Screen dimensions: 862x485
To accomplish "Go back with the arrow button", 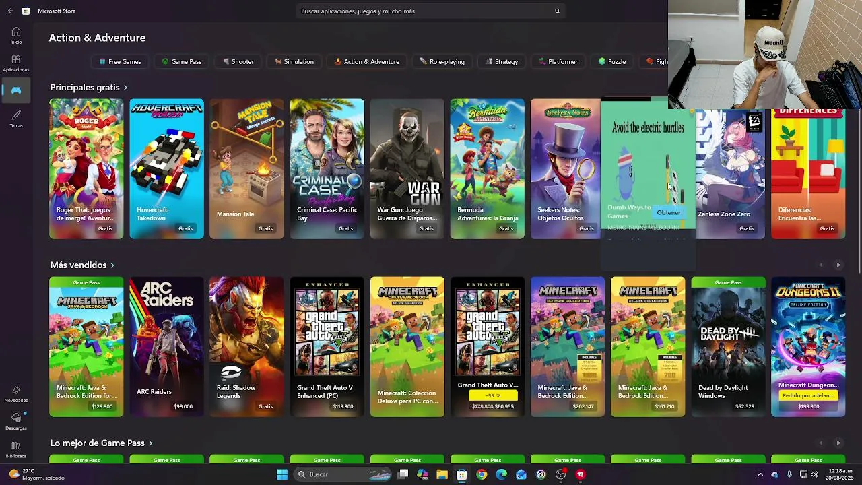I will 10,11.
